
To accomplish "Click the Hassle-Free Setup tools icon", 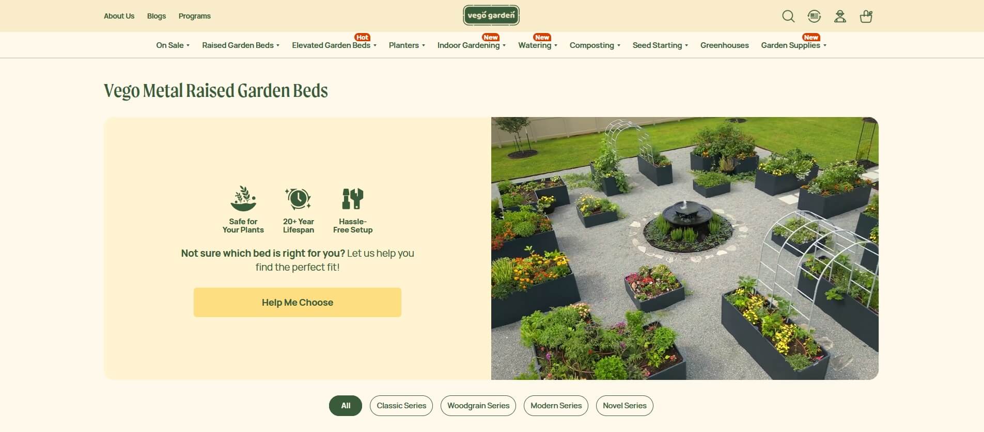I will pyautogui.click(x=353, y=198).
